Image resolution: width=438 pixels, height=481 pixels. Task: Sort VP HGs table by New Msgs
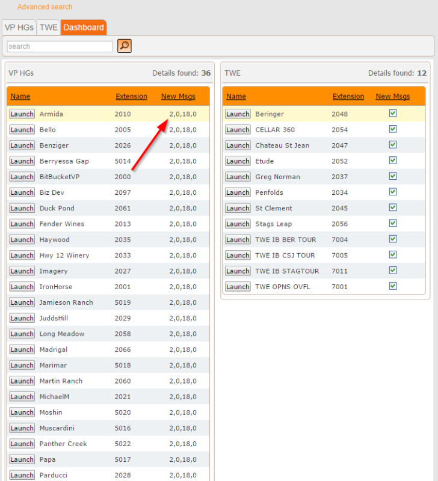(178, 96)
